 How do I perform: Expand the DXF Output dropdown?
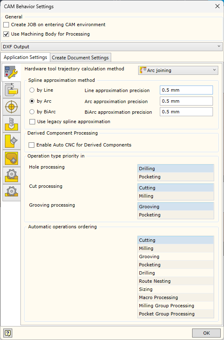point(112,47)
